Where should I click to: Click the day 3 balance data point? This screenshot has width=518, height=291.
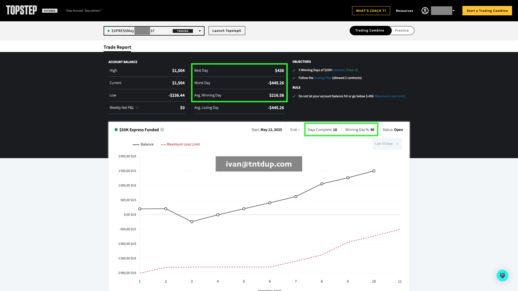(192, 222)
